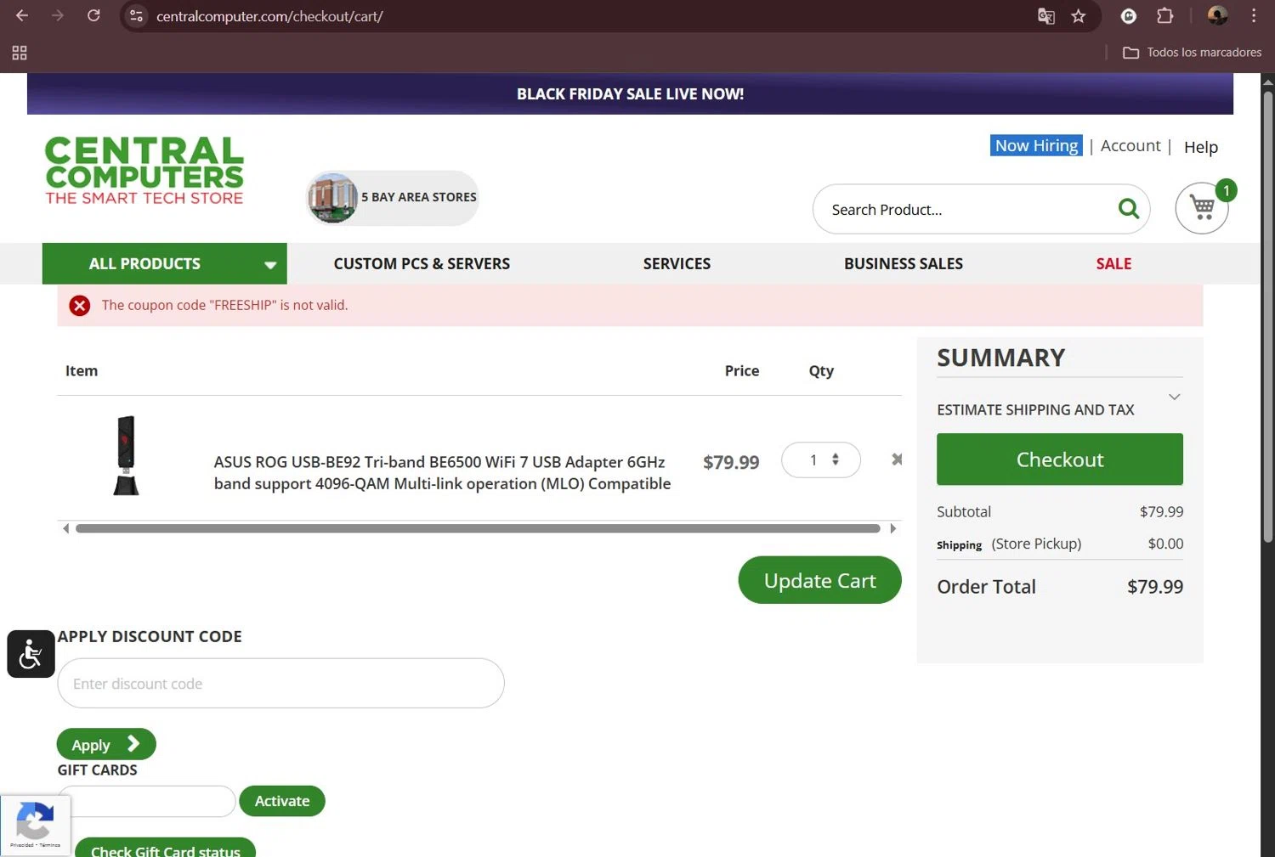Click the Subtotal amount $79.99
This screenshot has height=857, width=1275.
1161,512
